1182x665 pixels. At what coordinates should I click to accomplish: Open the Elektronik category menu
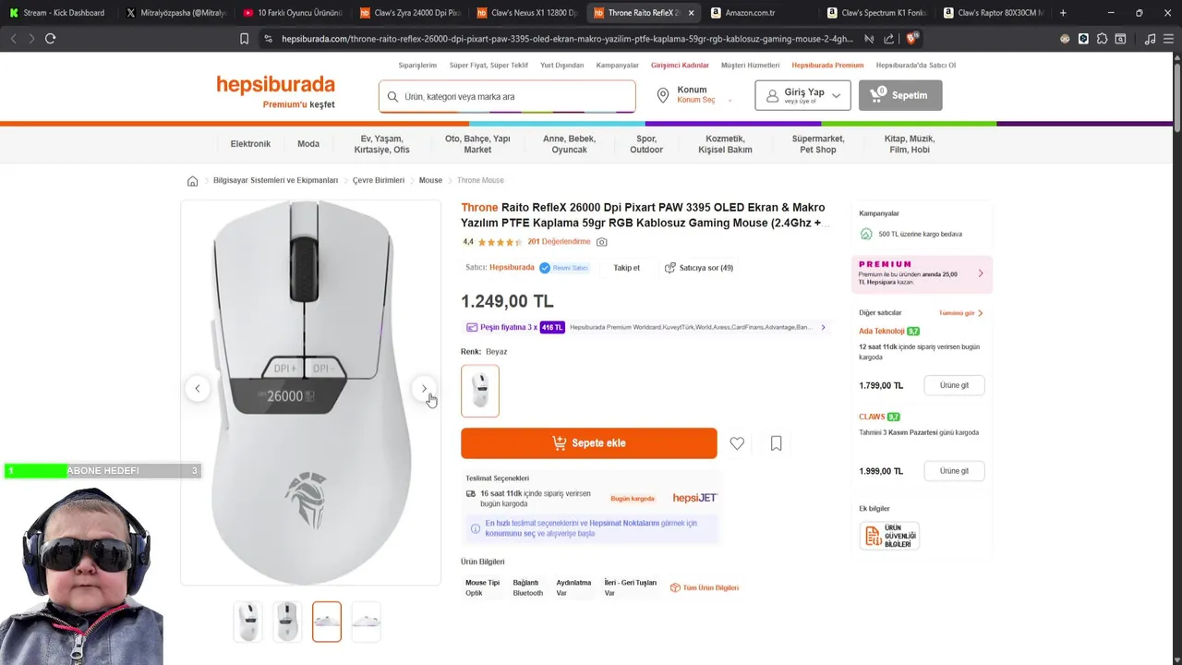250,144
